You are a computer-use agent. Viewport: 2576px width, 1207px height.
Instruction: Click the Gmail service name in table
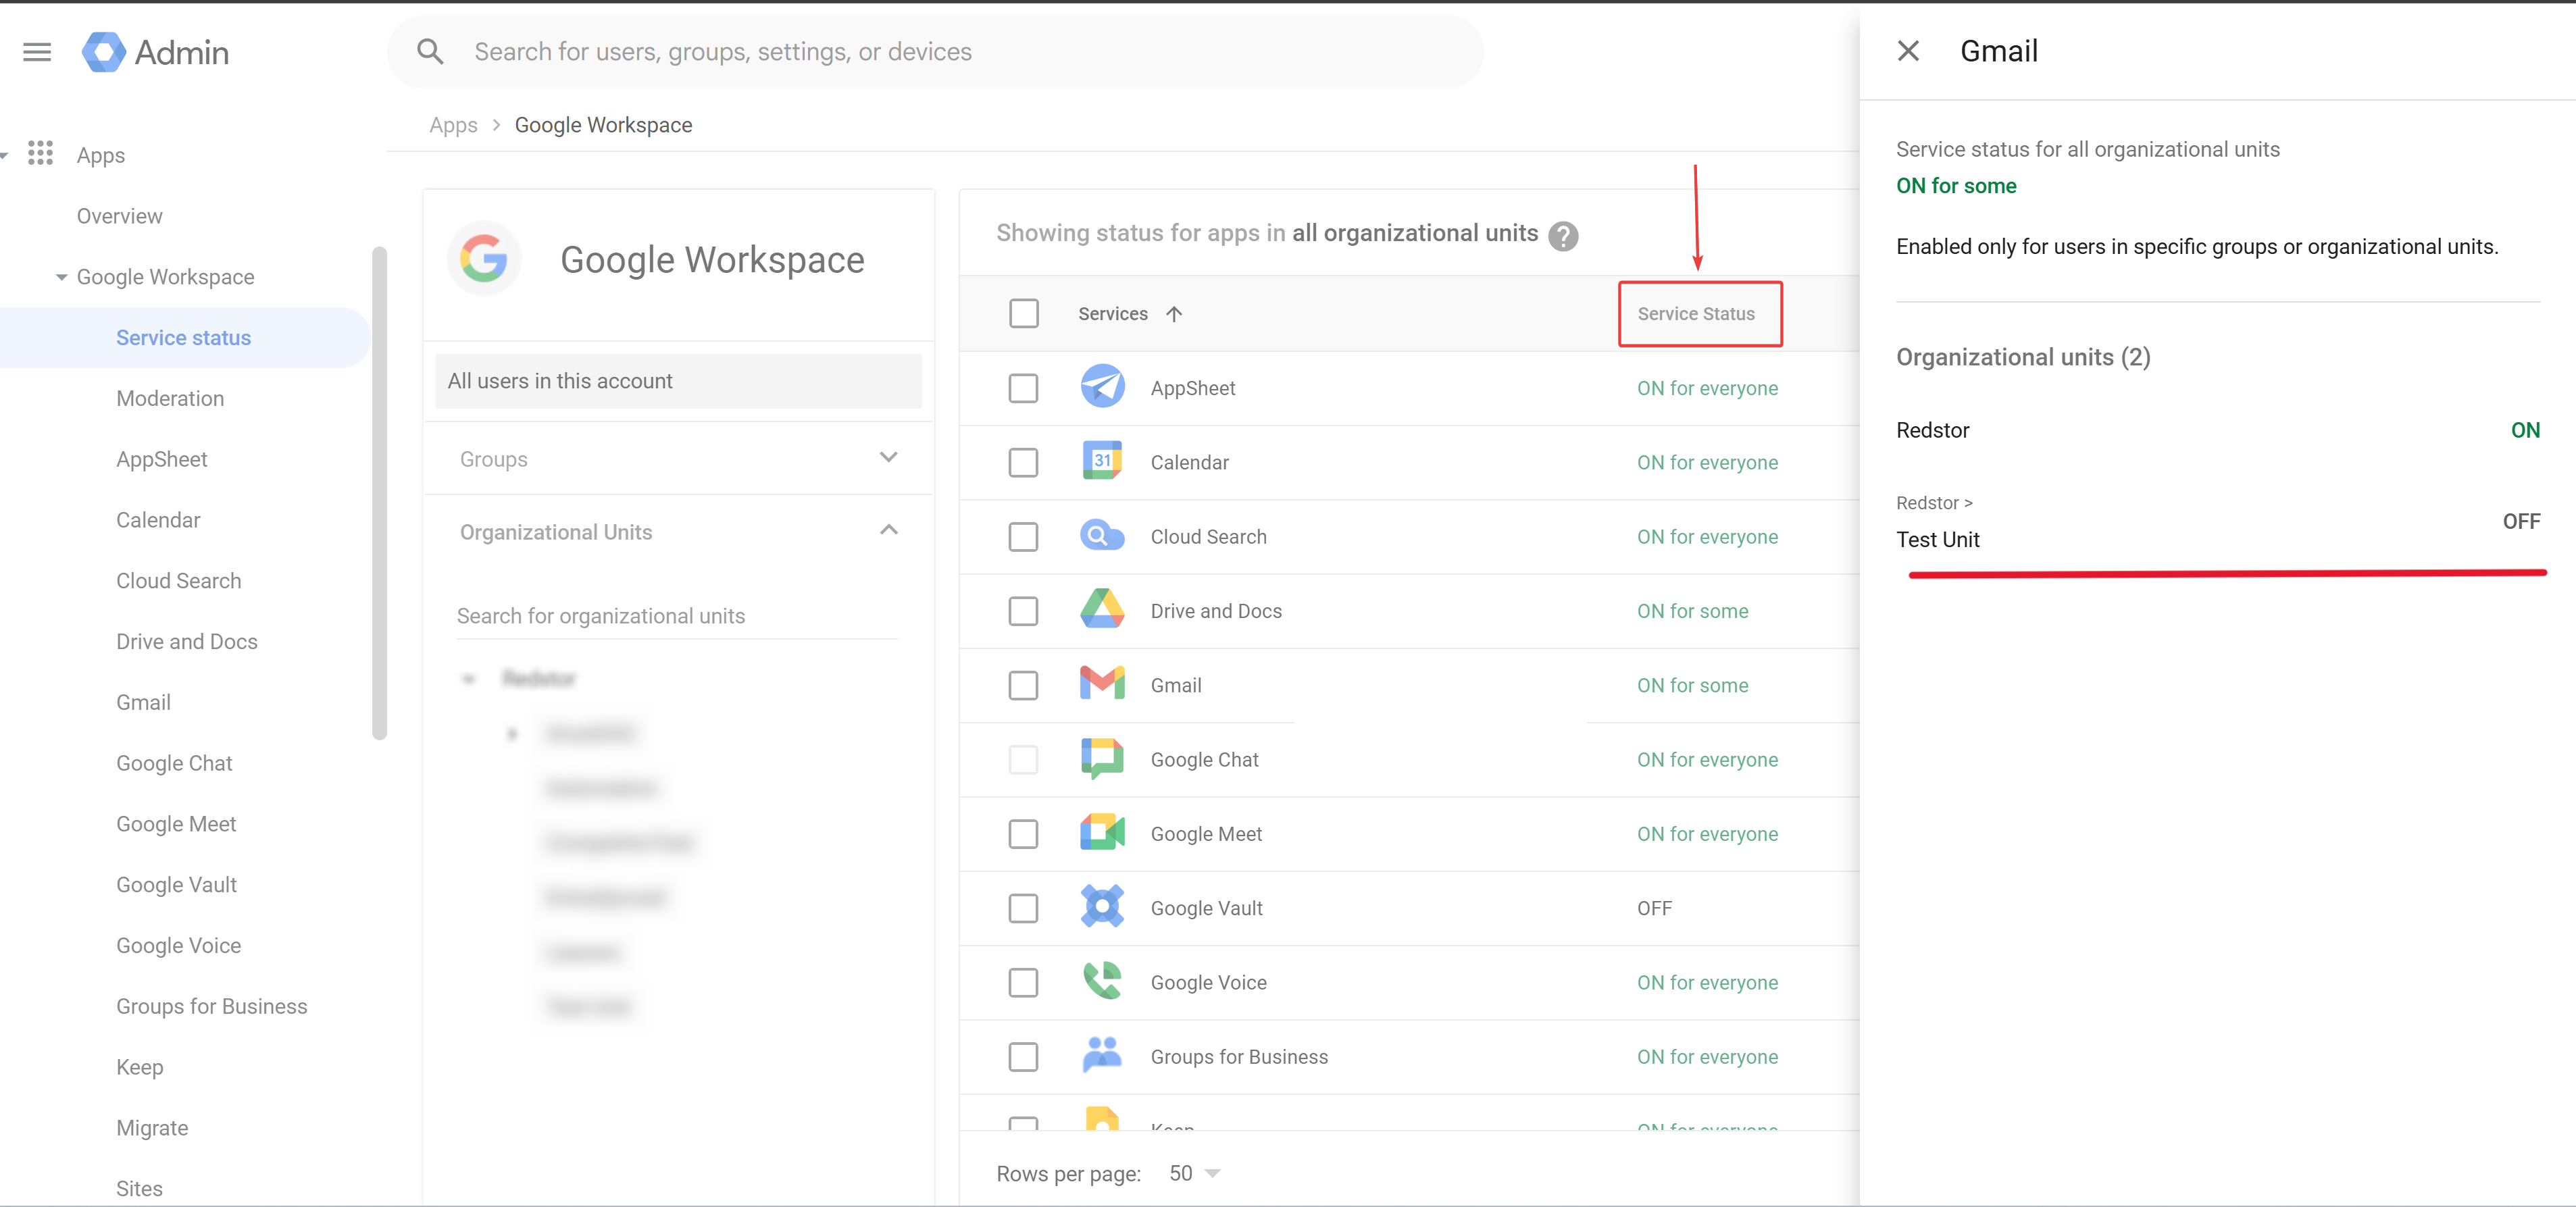1176,685
